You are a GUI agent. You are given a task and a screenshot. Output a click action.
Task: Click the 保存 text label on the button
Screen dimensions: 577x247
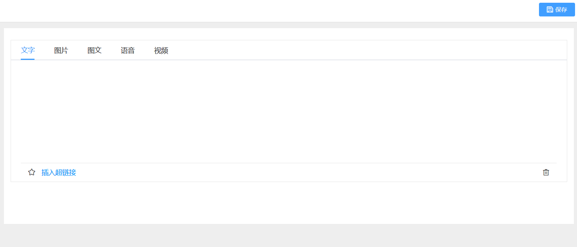coord(561,10)
